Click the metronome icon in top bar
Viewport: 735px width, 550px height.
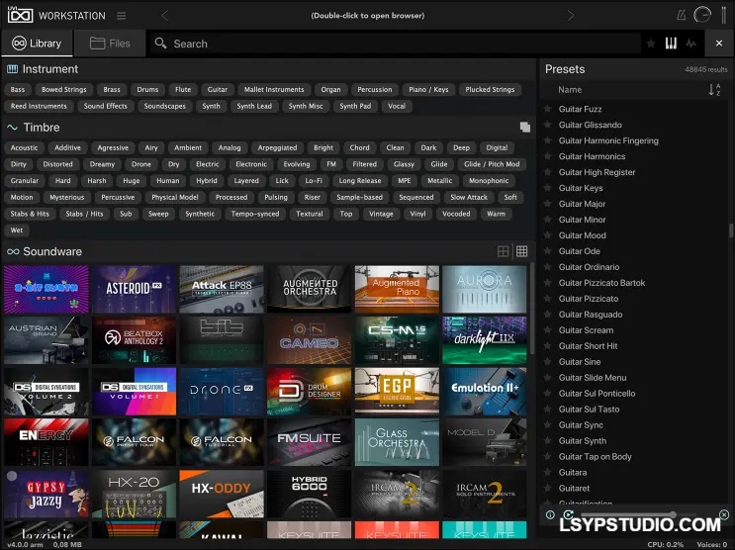coord(680,16)
